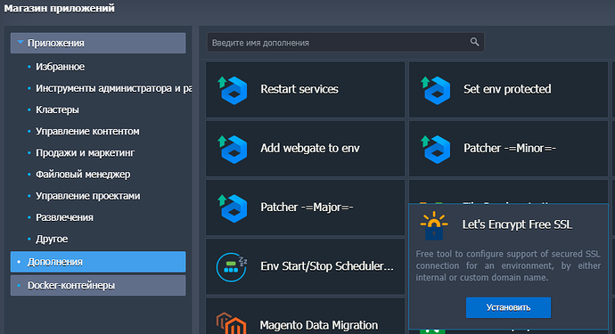Open the Docker-контейнеры section
The width and height of the screenshot is (615, 334).
[98, 285]
